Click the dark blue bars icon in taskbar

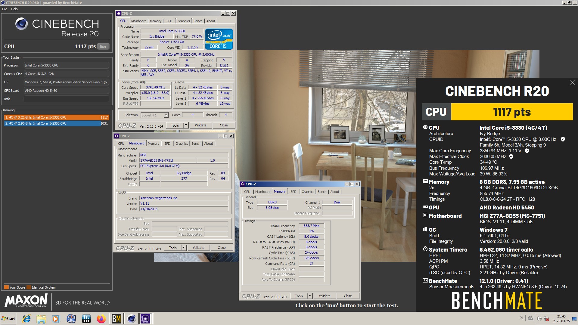click(x=86, y=319)
